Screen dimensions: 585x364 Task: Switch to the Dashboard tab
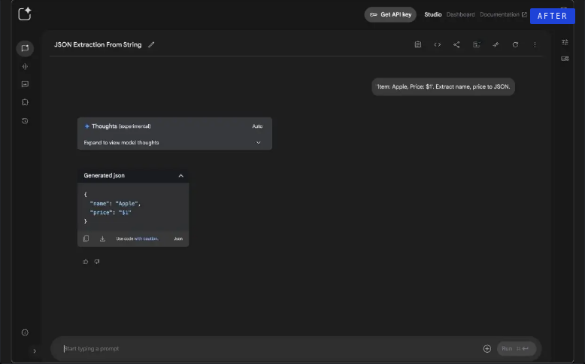(460, 14)
